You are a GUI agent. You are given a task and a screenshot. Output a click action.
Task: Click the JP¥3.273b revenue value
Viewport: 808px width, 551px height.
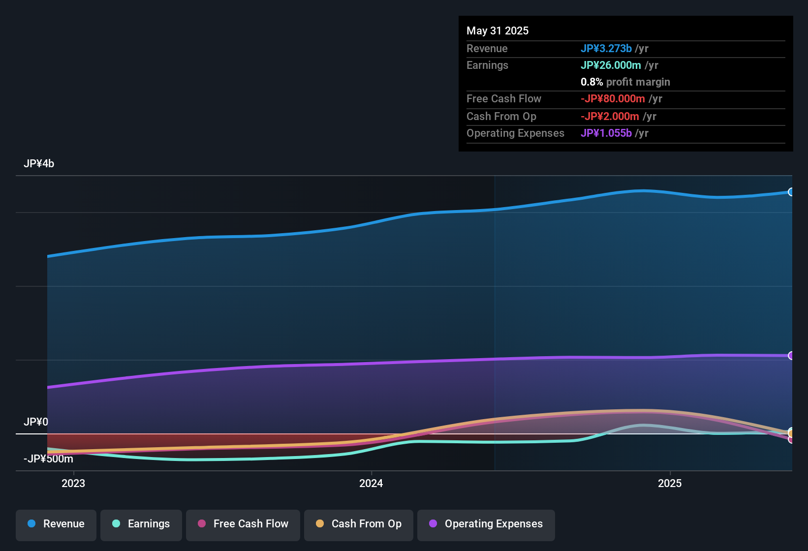[x=606, y=49]
